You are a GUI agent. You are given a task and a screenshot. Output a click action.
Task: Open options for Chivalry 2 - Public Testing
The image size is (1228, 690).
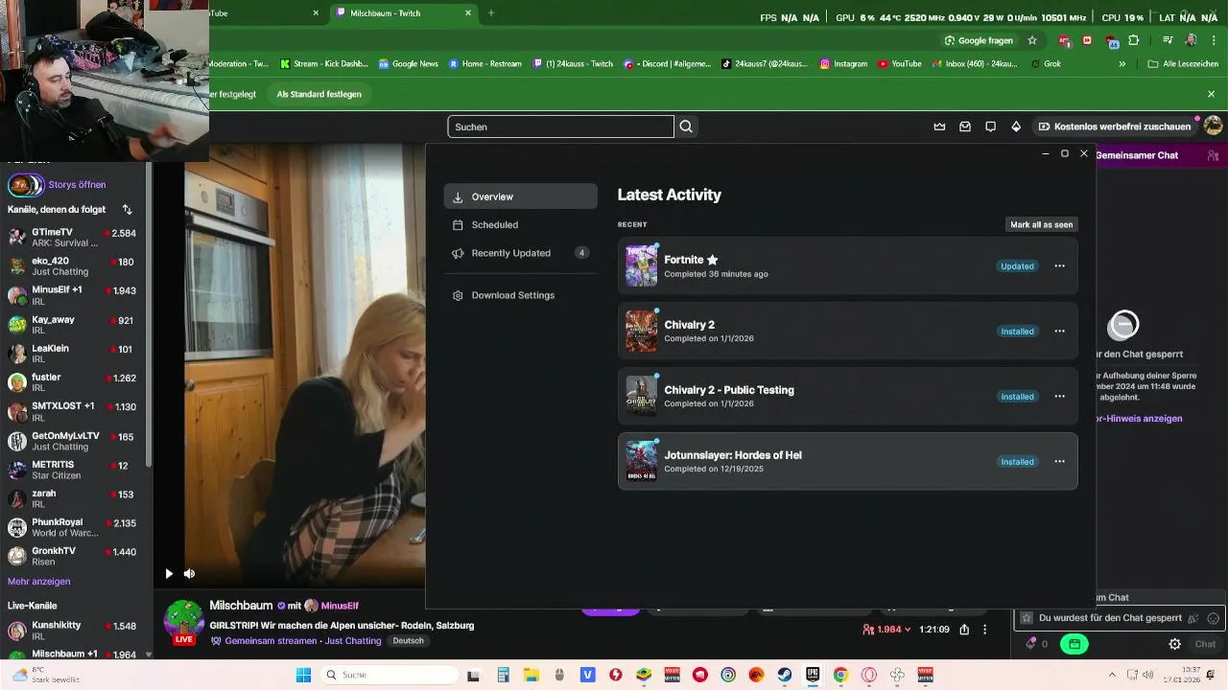point(1059,397)
